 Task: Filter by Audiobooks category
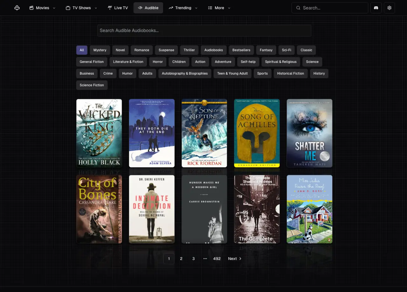click(x=214, y=50)
